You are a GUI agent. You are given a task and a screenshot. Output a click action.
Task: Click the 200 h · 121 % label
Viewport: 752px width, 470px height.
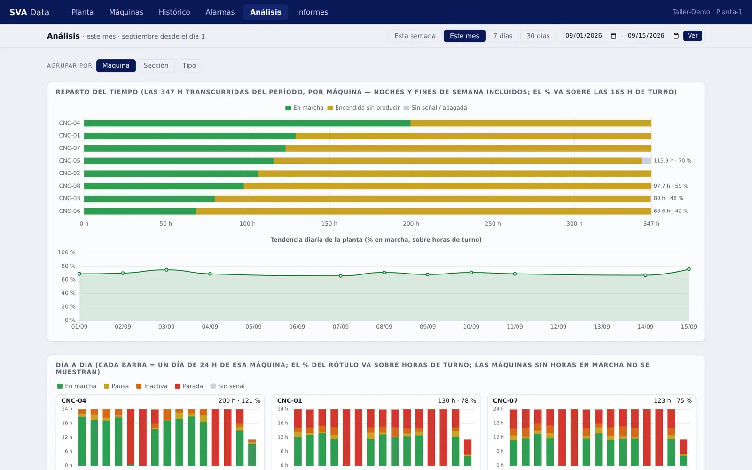click(239, 401)
